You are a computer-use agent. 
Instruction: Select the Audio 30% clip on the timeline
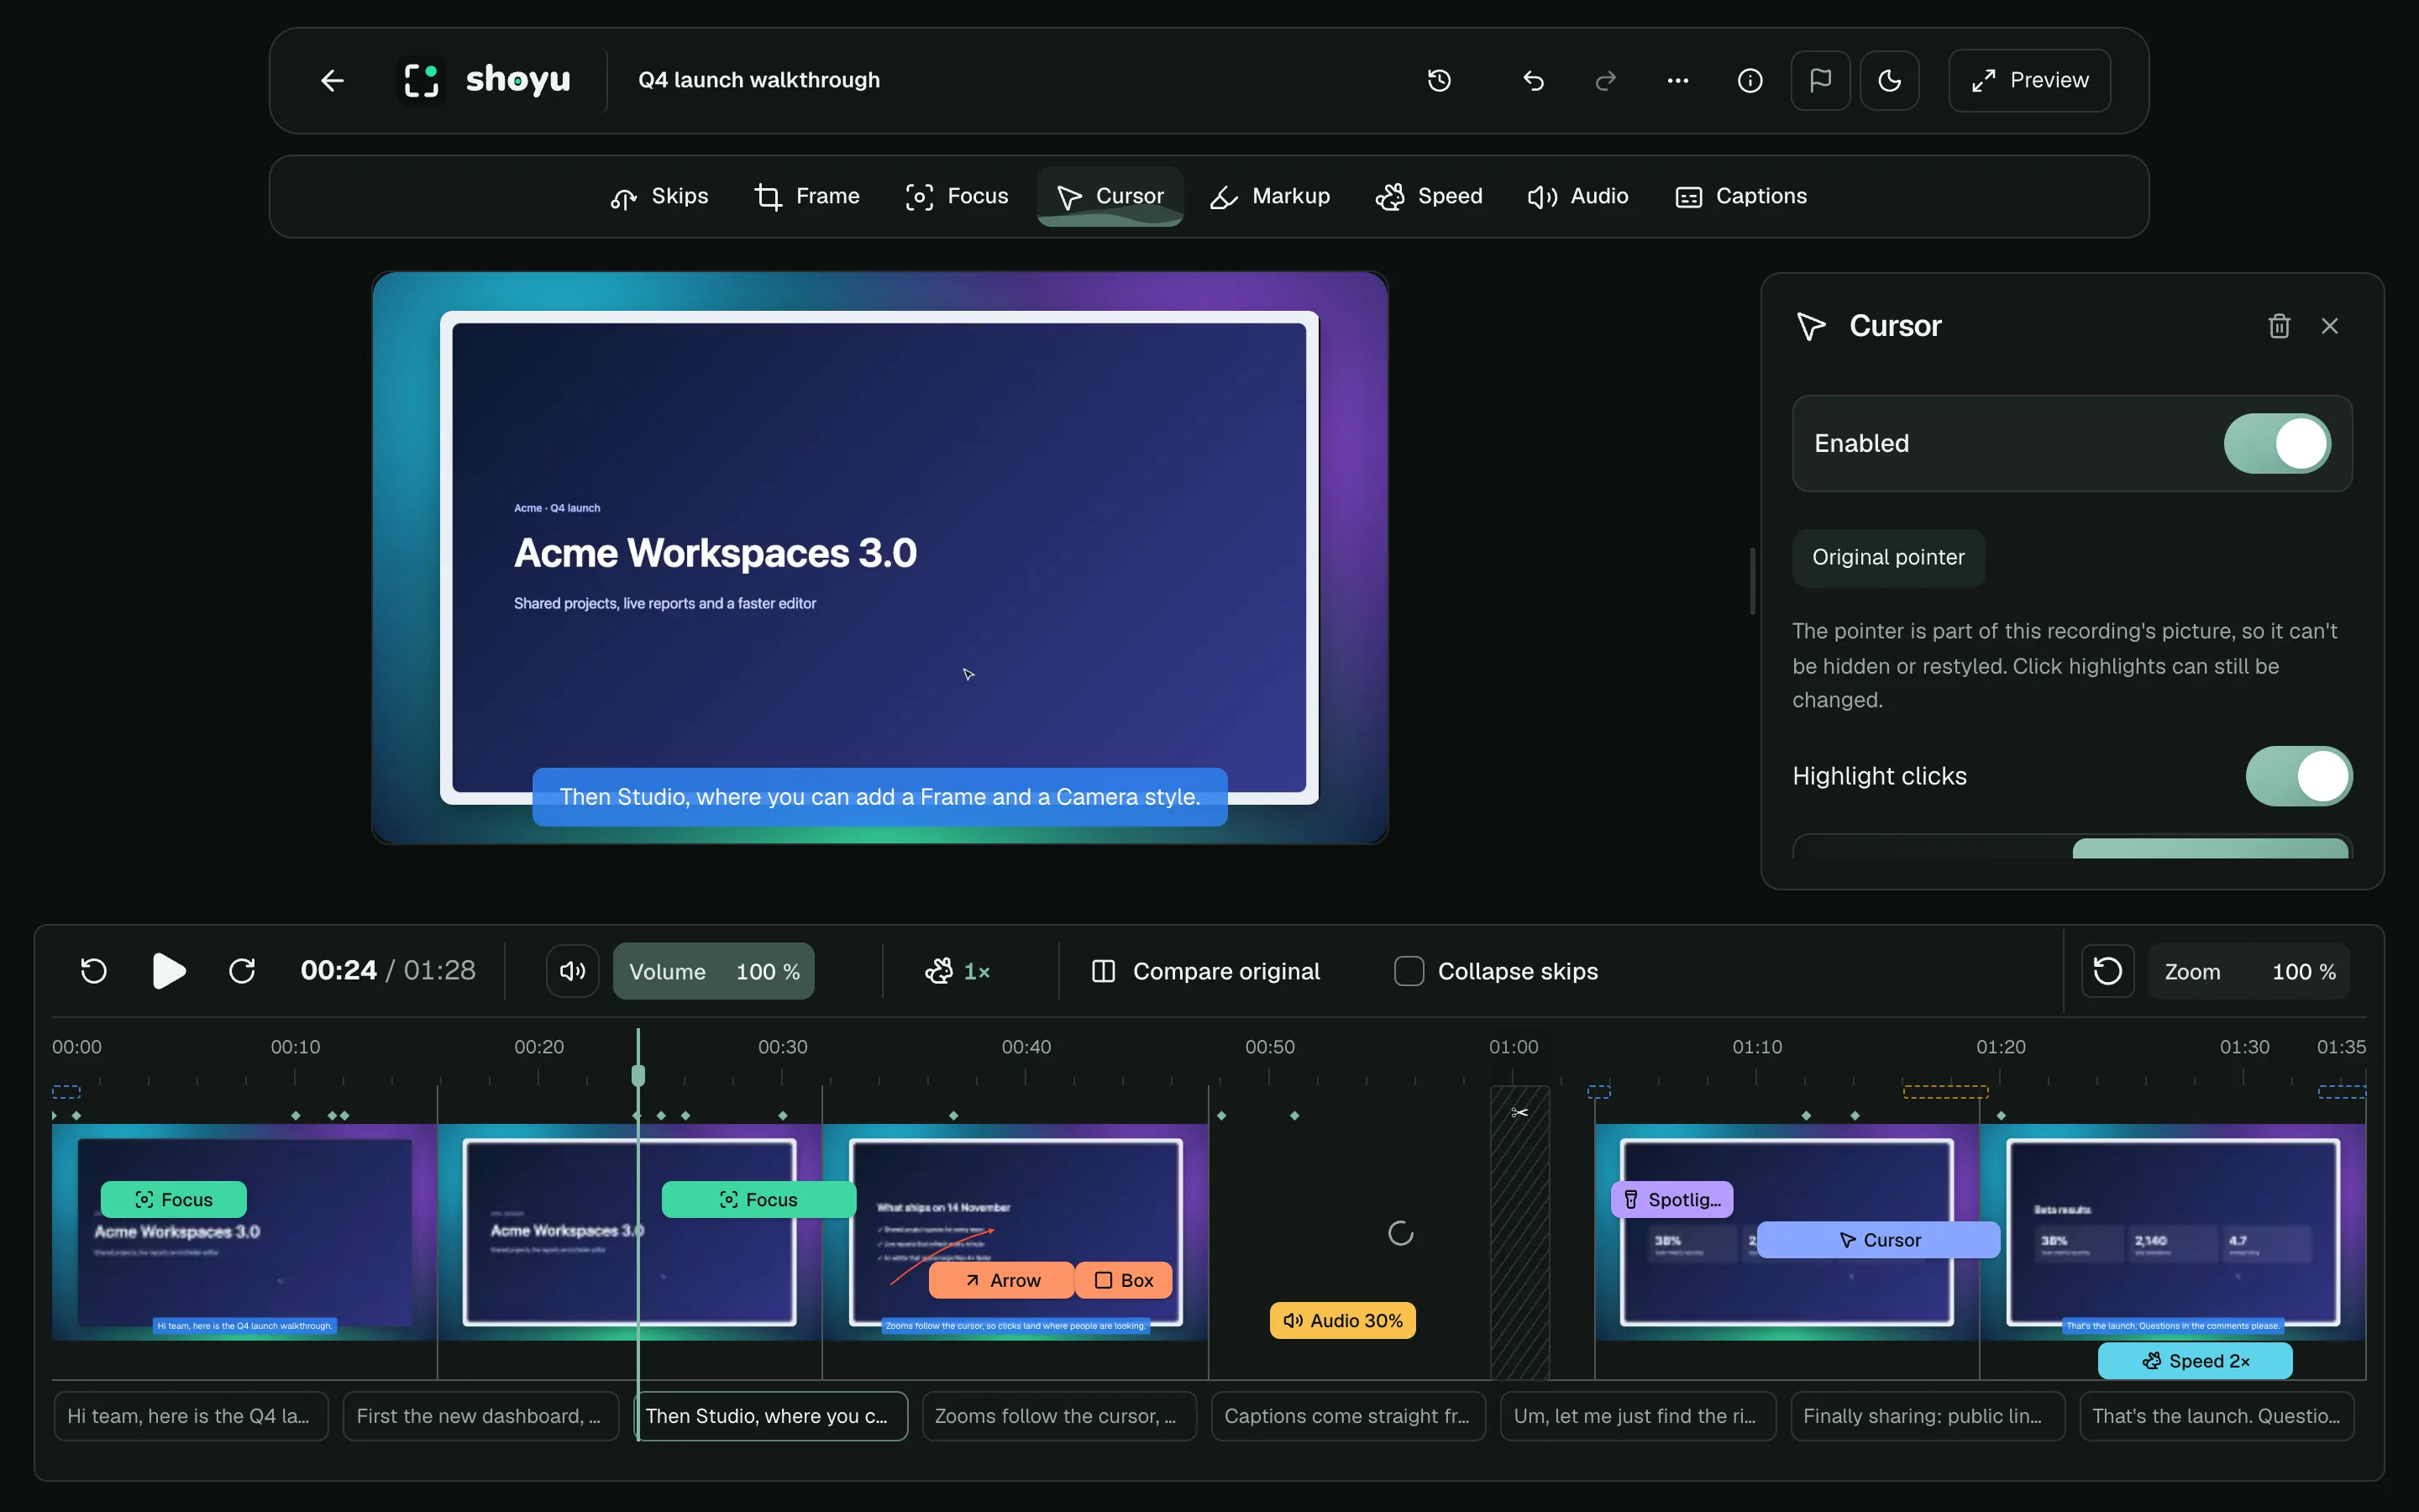[1342, 1320]
